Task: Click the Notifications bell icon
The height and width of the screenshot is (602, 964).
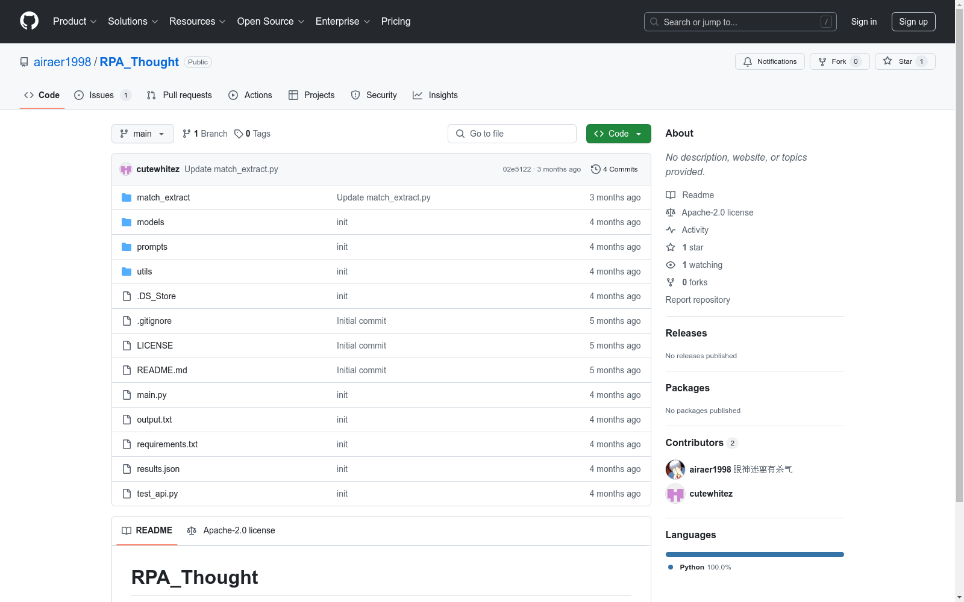Action: [748, 61]
